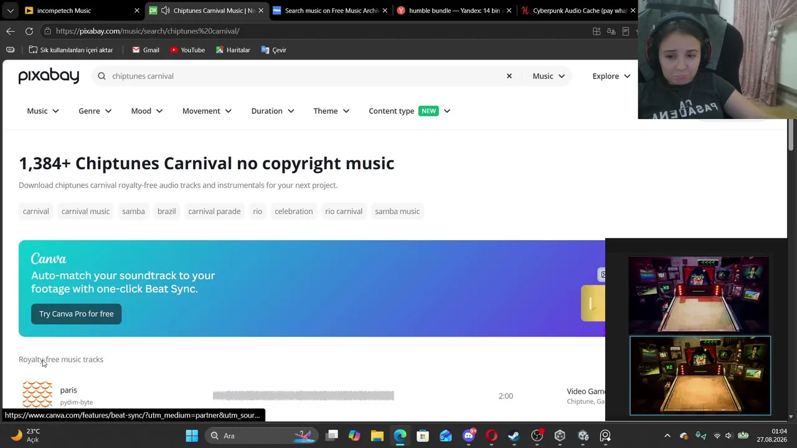Open Copilot from the taskbar

(354, 436)
